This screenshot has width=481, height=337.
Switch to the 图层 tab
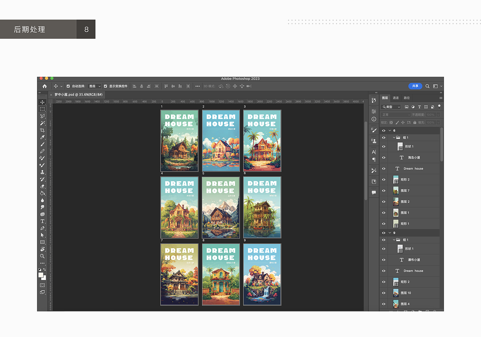tap(385, 98)
